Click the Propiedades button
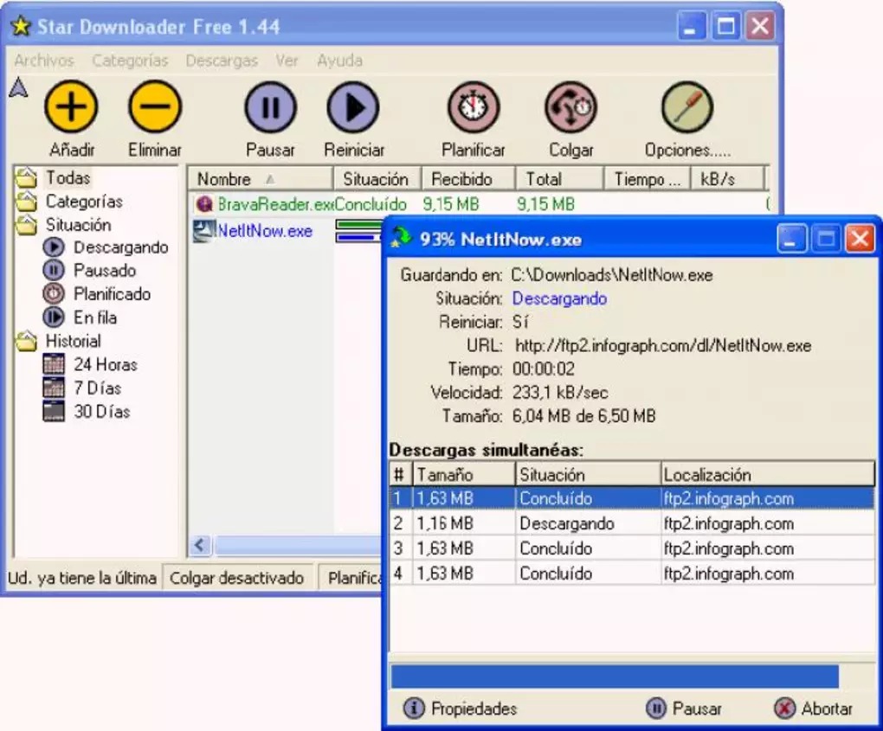The width and height of the screenshot is (883, 731). coord(460,709)
